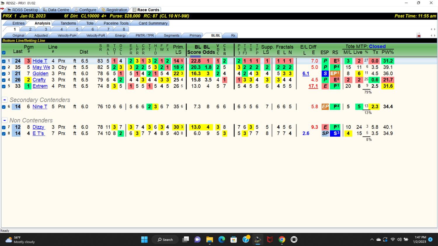Open Extrem horse link
Image resolution: width=438 pixels, height=246 pixels.
(40, 86)
